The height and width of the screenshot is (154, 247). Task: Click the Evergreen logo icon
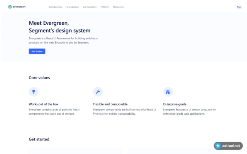10,7
